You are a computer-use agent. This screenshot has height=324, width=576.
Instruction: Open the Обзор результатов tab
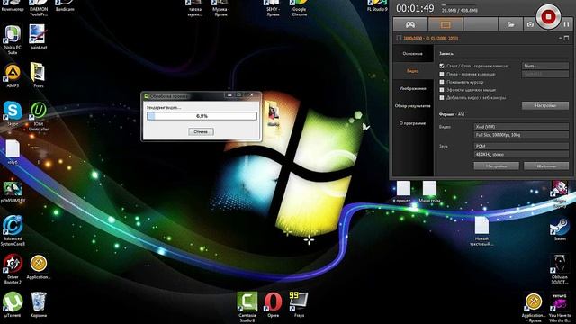pyautogui.click(x=412, y=106)
